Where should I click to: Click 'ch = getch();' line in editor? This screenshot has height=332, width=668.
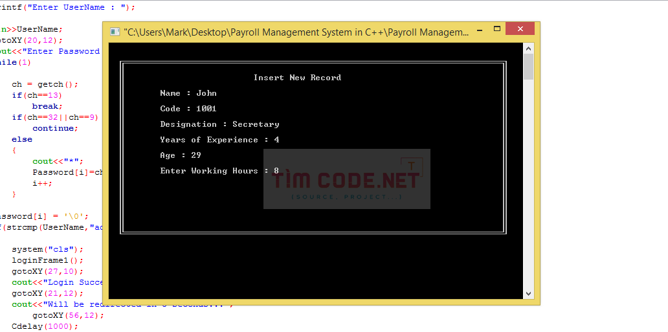[45, 84]
